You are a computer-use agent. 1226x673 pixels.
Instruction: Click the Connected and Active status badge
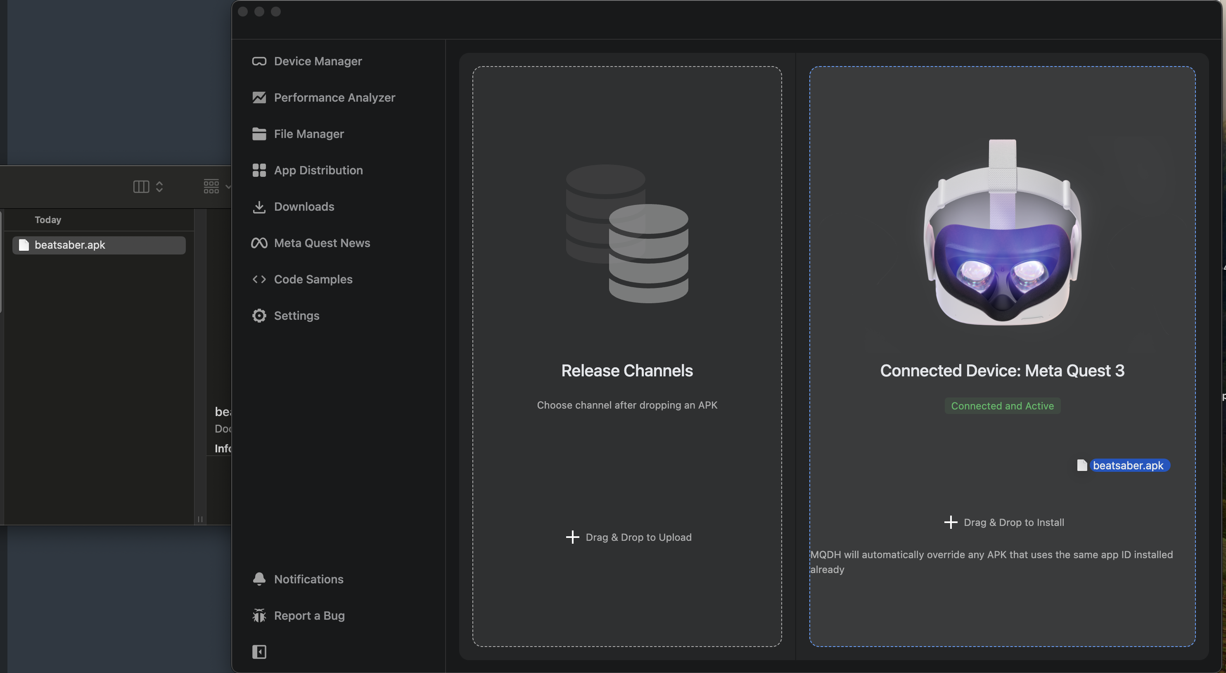coord(1002,406)
